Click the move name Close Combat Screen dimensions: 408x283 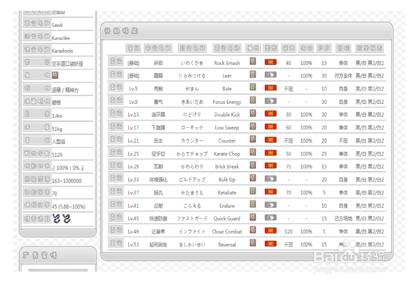[227, 232]
